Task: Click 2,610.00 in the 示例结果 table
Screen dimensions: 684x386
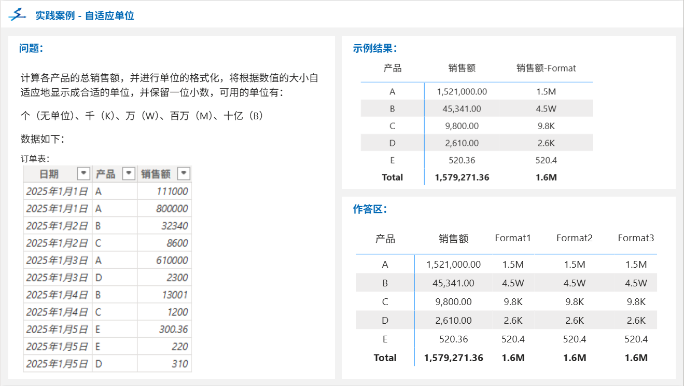Action: pyautogui.click(x=462, y=143)
